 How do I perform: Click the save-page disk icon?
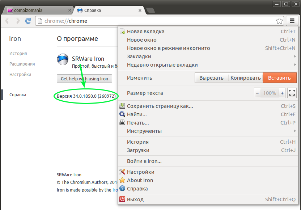[122, 106]
